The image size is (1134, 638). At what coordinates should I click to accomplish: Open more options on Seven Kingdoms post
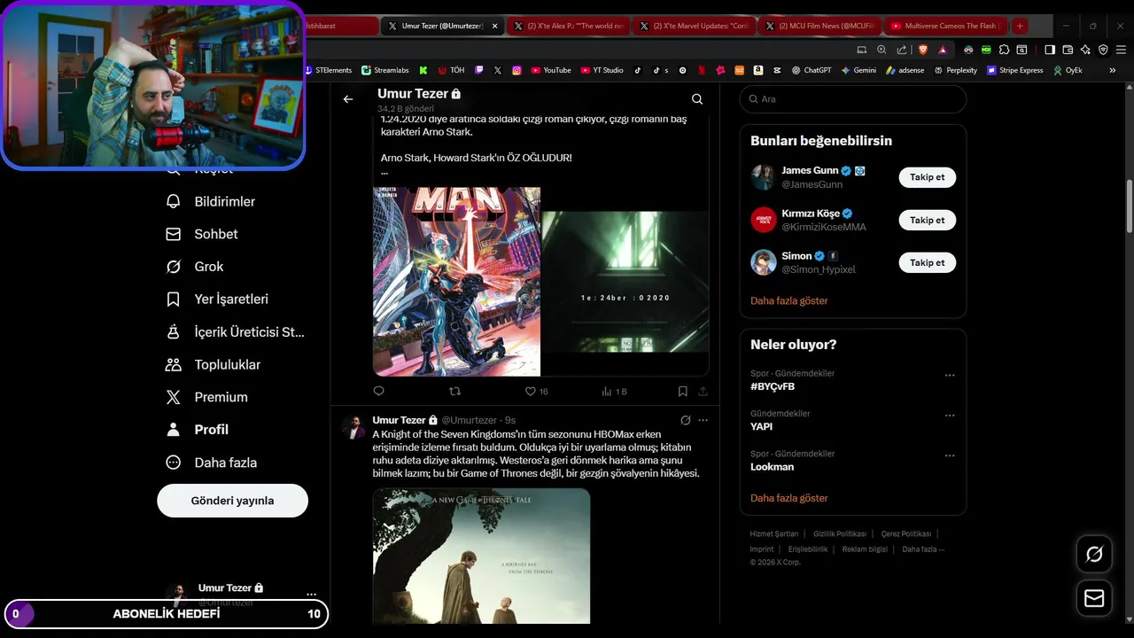pos(703,420)
